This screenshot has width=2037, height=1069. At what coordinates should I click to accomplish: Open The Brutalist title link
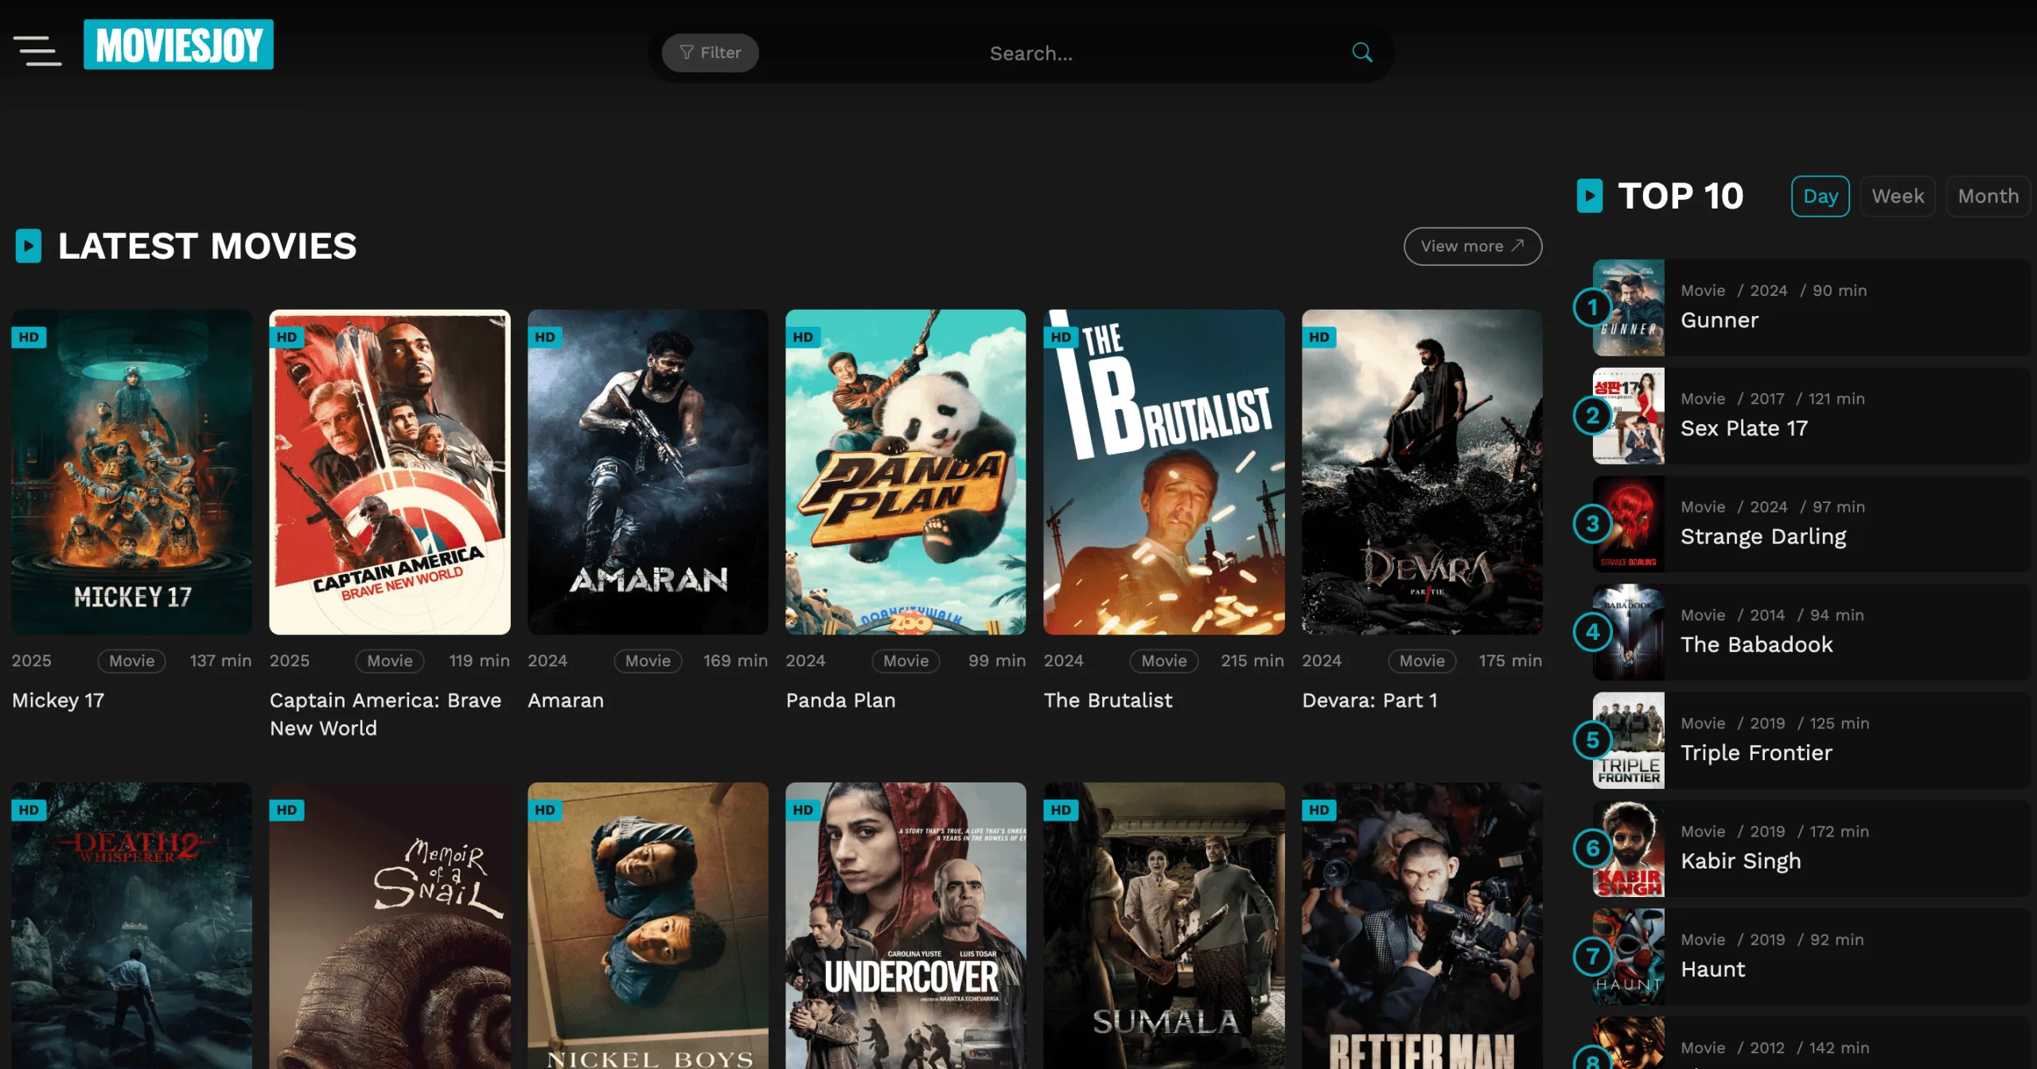pyautogui.click(x=1108, y=700)
